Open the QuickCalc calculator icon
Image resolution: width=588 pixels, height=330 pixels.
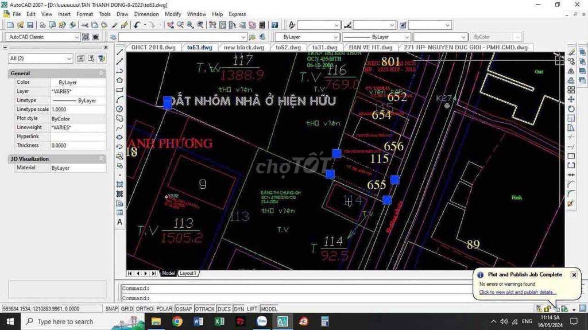coord(262,25)
